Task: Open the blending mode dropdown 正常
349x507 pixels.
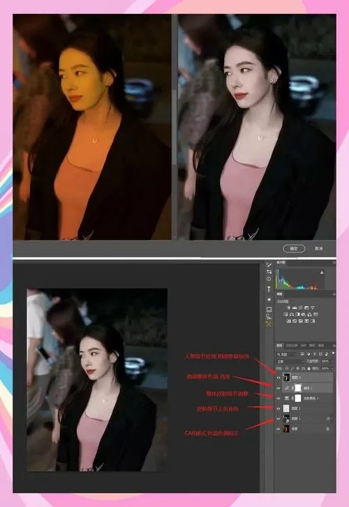Action: click(x=290, y=361)
